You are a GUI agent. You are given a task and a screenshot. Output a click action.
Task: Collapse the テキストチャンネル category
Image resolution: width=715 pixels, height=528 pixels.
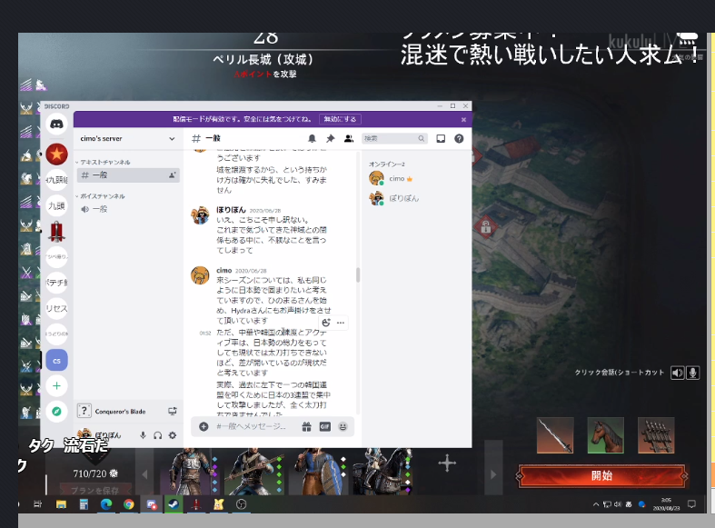tap(103, 163)
